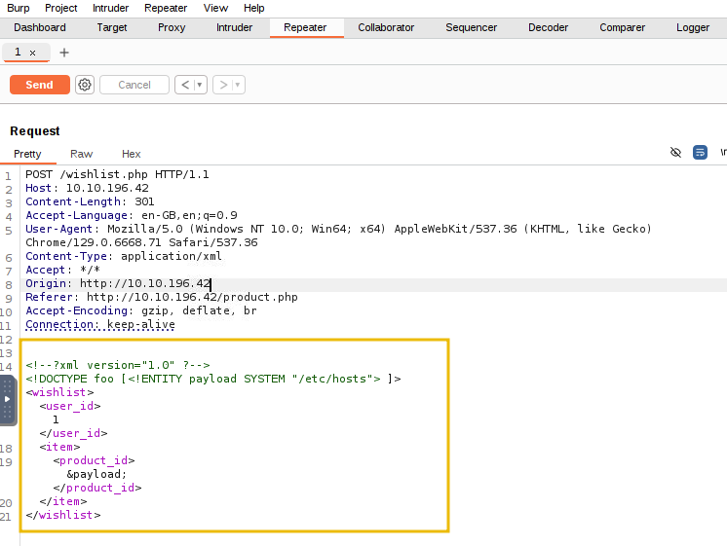Expand the back history dropdown arrow

pos(200,85)
